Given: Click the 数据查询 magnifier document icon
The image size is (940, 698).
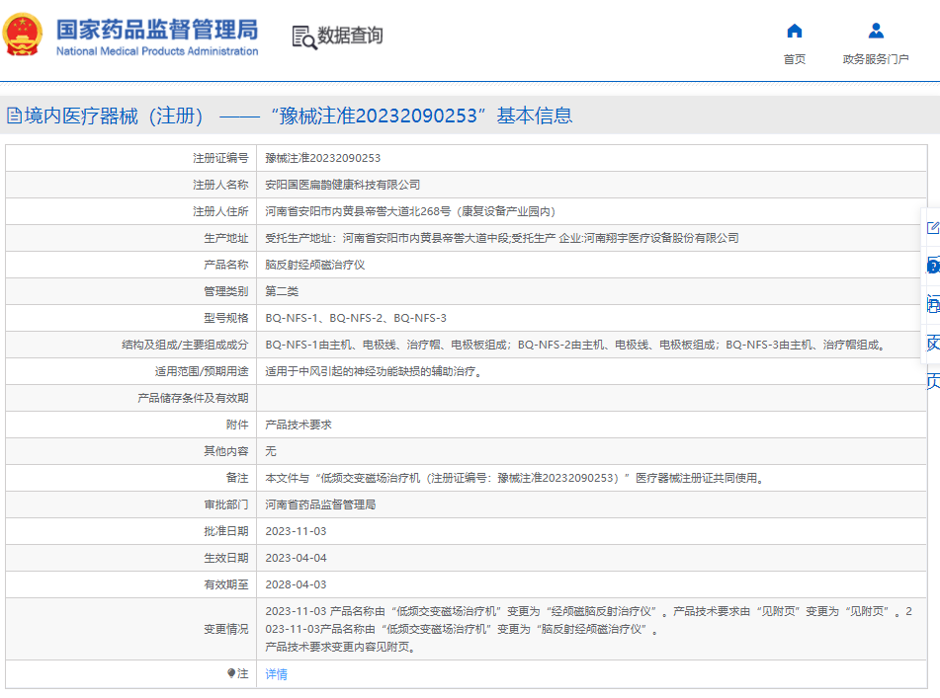Looking at the screenshot, I should 303,38.
